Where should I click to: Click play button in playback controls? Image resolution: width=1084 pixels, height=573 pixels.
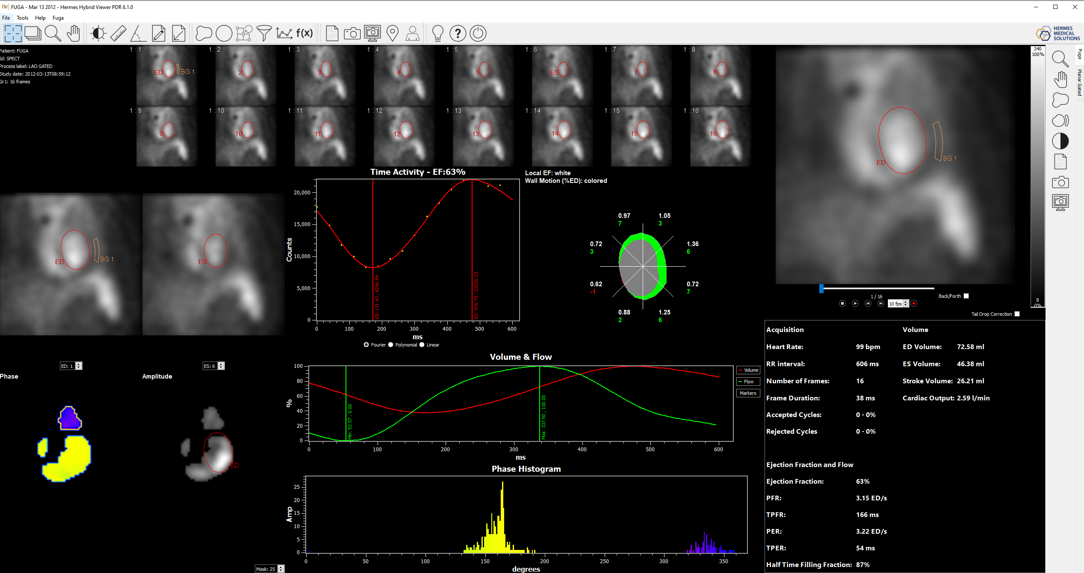(x=854, y=303)
